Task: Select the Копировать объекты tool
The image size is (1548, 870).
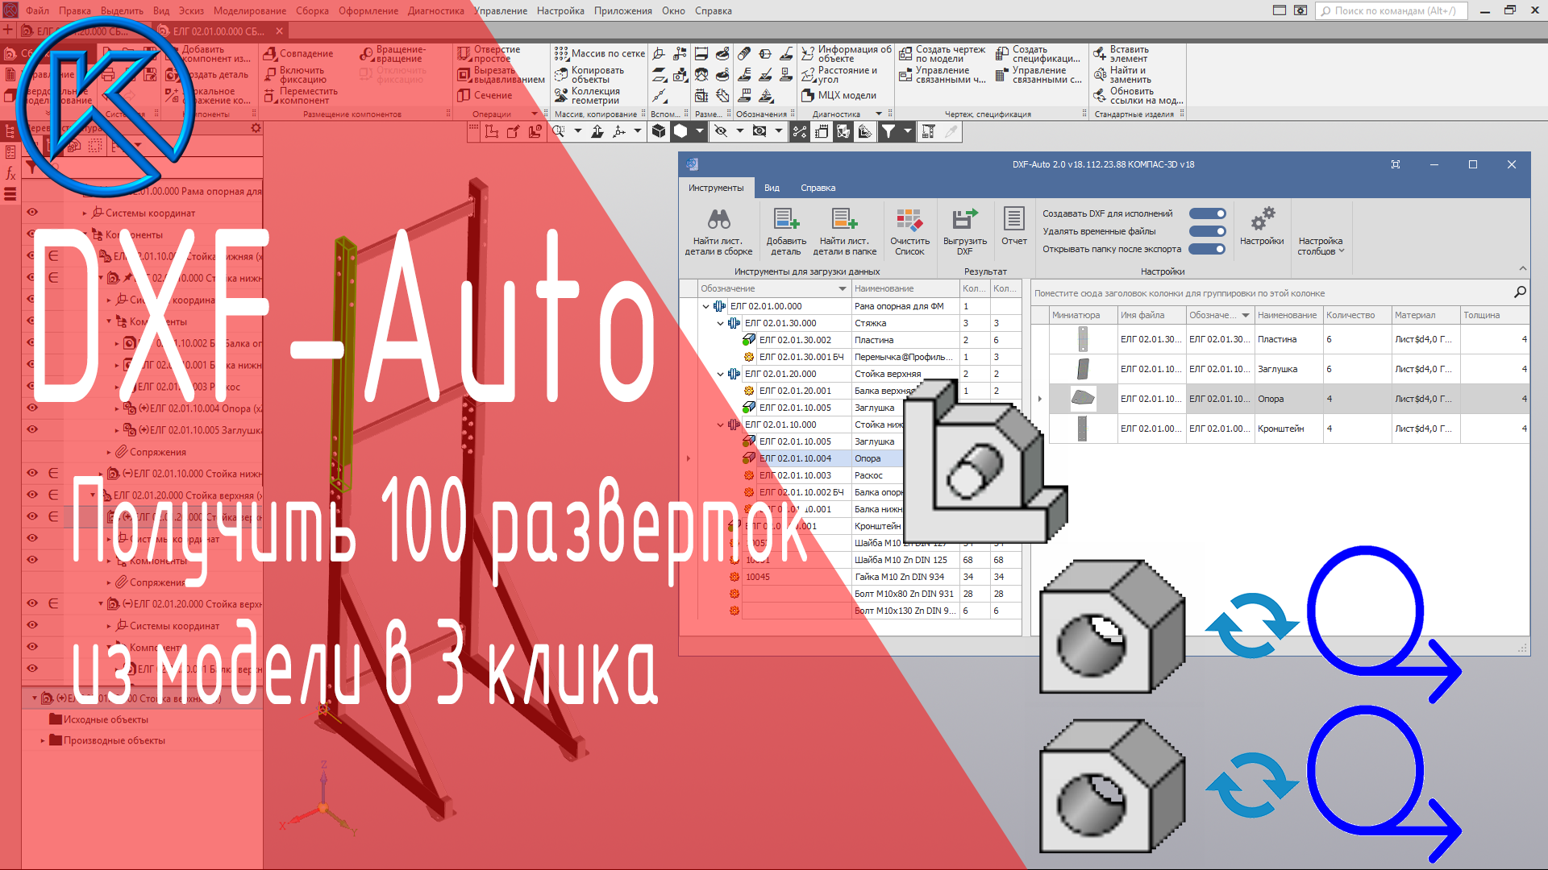Action: tap(590, 75)
